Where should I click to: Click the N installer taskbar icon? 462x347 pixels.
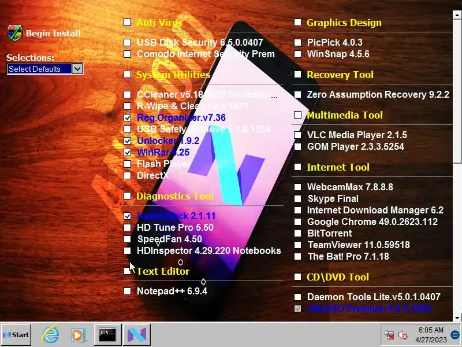pyautogui.click(x=137, y=335)
